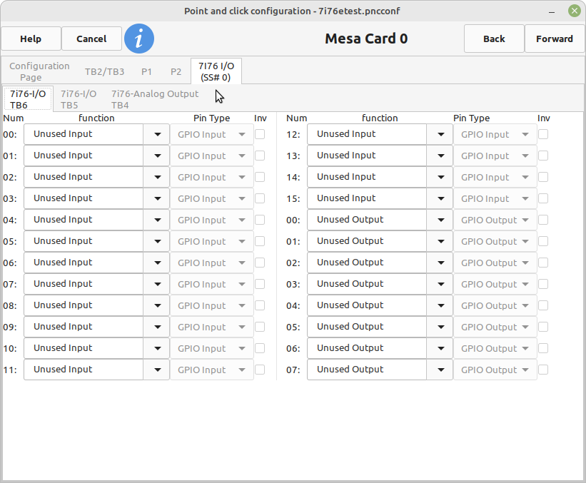The height and width of the screenshot is (483, 586).
Task: Open the 7i76-Analog Output TB4 tab
Action: [x=155, y=99]
